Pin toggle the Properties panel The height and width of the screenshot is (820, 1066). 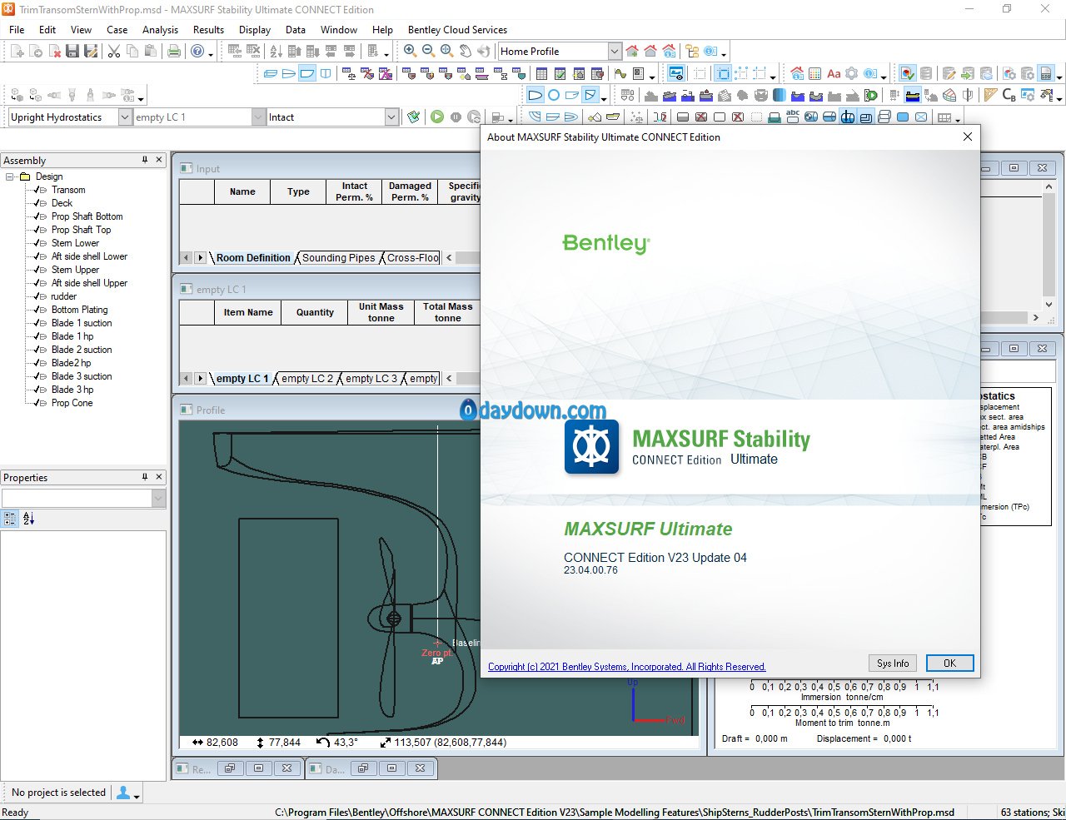(x=144, y=476)
